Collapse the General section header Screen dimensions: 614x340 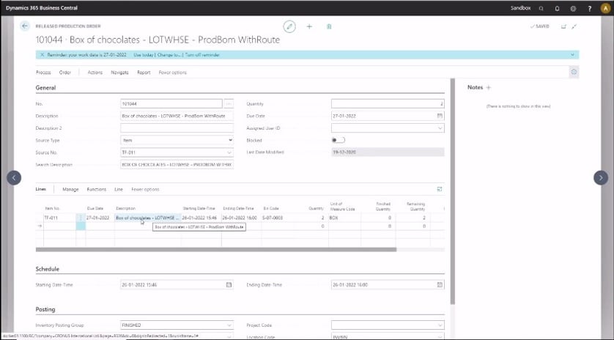click(x=46, y=88)
